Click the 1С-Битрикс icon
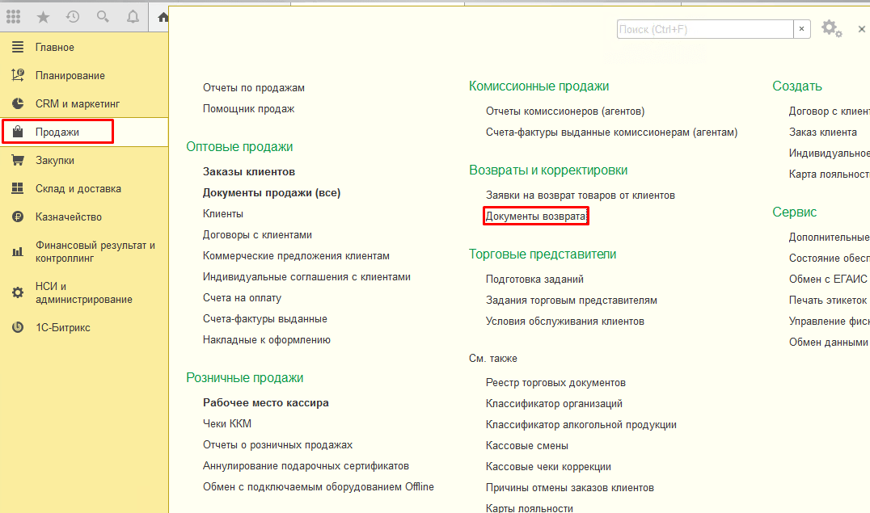The image size is (870, 513). coord(18,327)
